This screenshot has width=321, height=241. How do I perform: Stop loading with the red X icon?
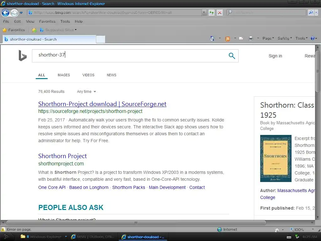(x=220, y=13)
